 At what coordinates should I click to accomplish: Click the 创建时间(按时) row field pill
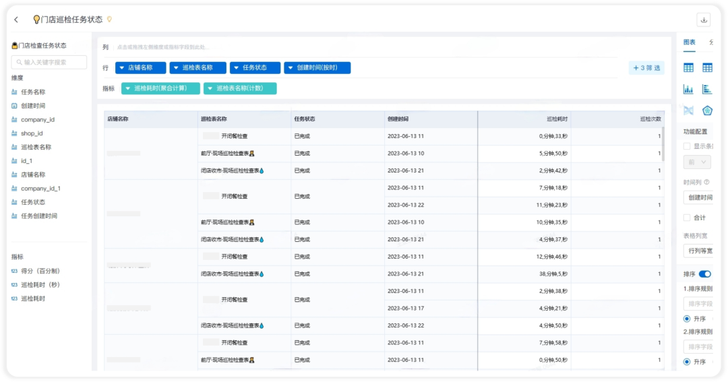coord(317,68)
